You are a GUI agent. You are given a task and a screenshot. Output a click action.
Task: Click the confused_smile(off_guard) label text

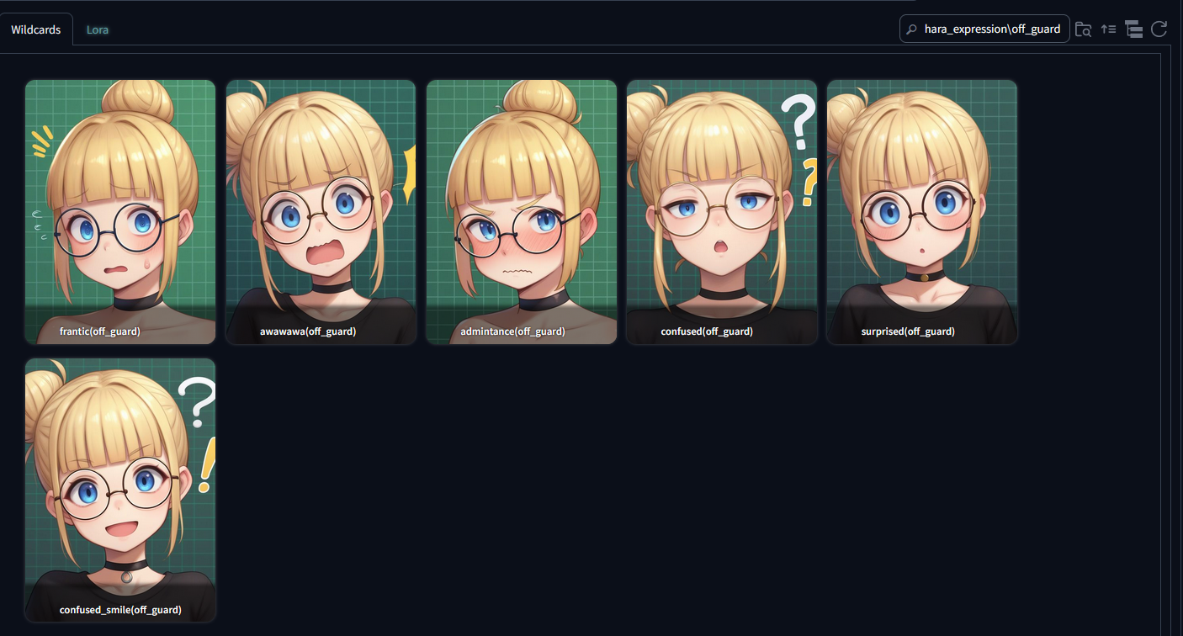[x=120, y=610]
